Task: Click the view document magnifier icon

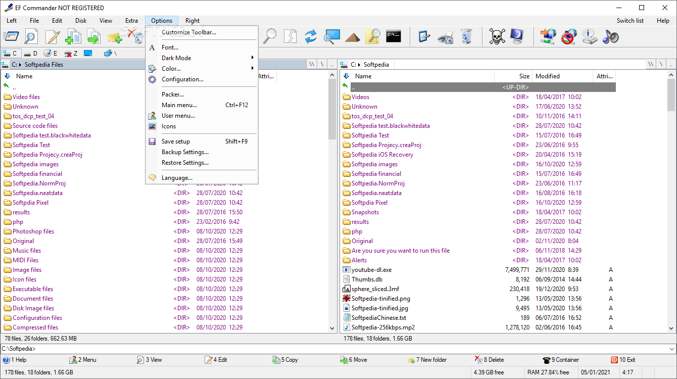Action: click(31, 36)
